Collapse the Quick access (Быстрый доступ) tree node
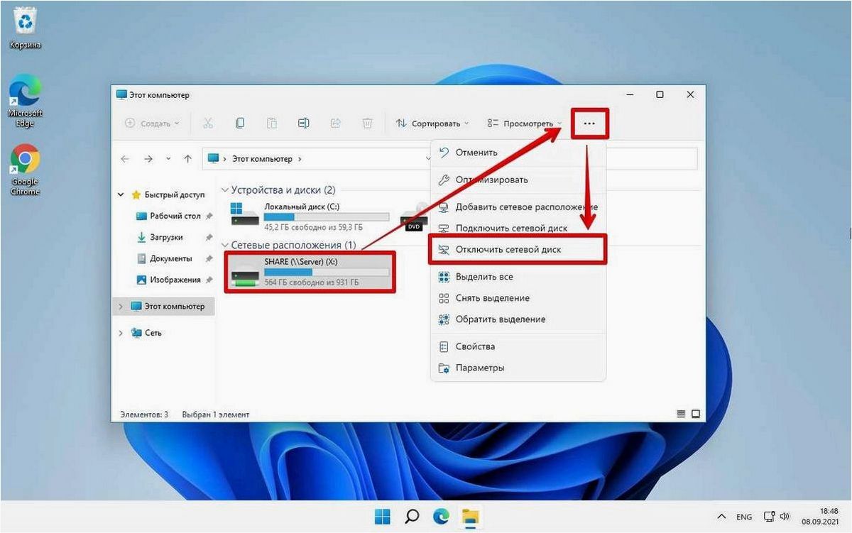Screen dimensions: 852x533 [x=121, y=194]
